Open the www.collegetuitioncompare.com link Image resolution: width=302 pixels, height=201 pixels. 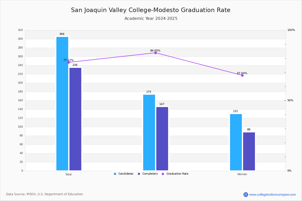273,194
